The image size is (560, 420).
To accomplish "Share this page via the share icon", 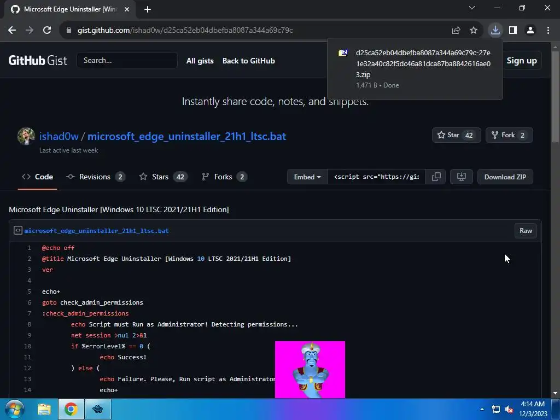I will coord(456,31).
